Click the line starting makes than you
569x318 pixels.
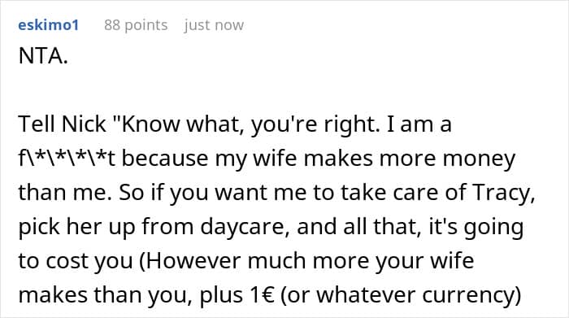coord(270,295)
